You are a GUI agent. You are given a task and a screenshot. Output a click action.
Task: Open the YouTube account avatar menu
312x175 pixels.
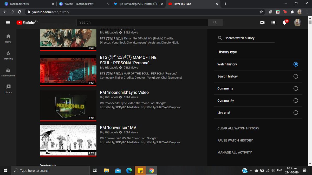(x=297, y=23)
